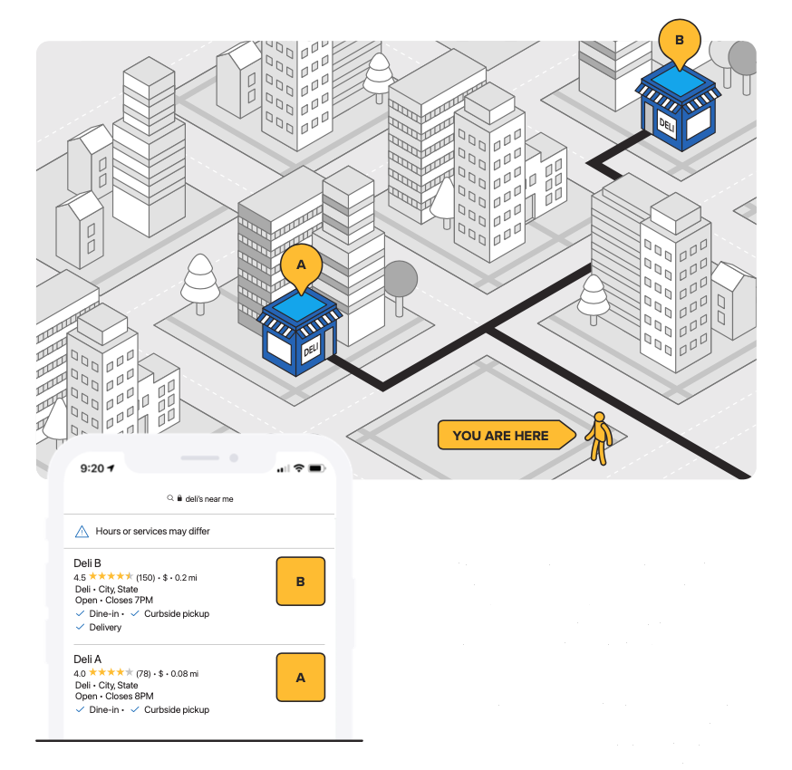Select the blue deli building under pin A
The height and width of the screenshot is (770, 792).
[299, 332]
